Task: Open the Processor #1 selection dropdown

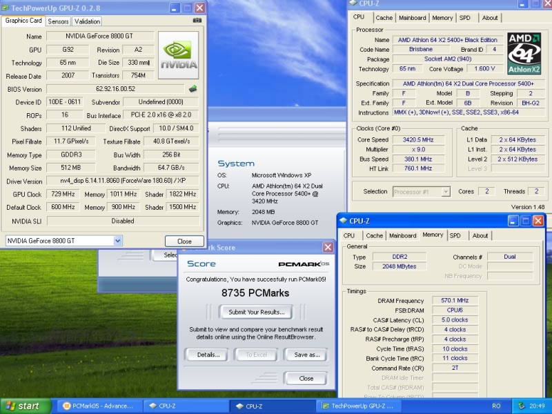Action: tap(446, 192)
